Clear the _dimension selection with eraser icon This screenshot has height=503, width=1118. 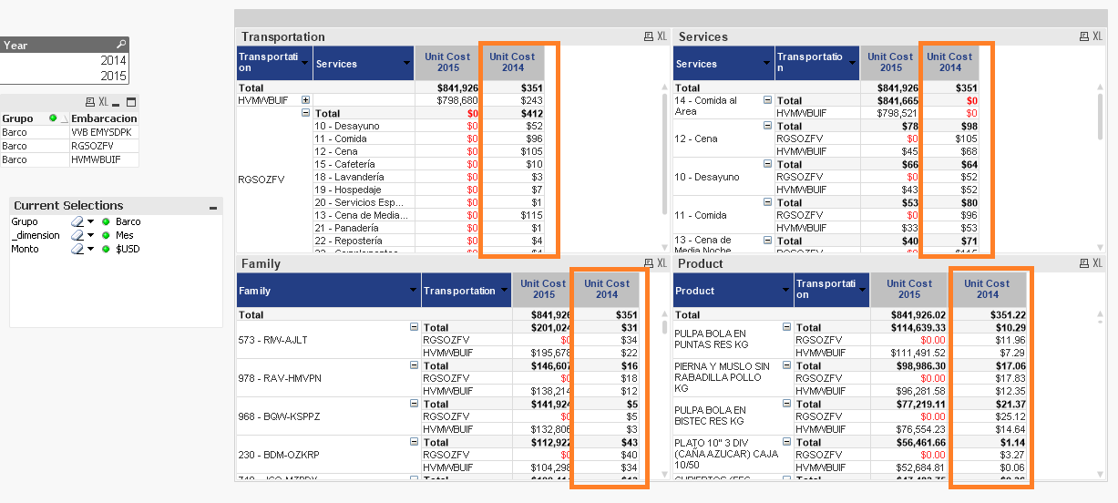77,235
